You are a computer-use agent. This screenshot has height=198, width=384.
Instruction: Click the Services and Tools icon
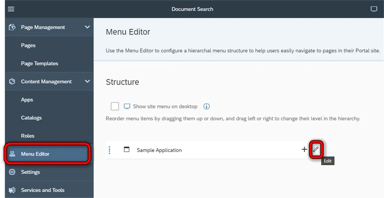[x=12, y=190]
